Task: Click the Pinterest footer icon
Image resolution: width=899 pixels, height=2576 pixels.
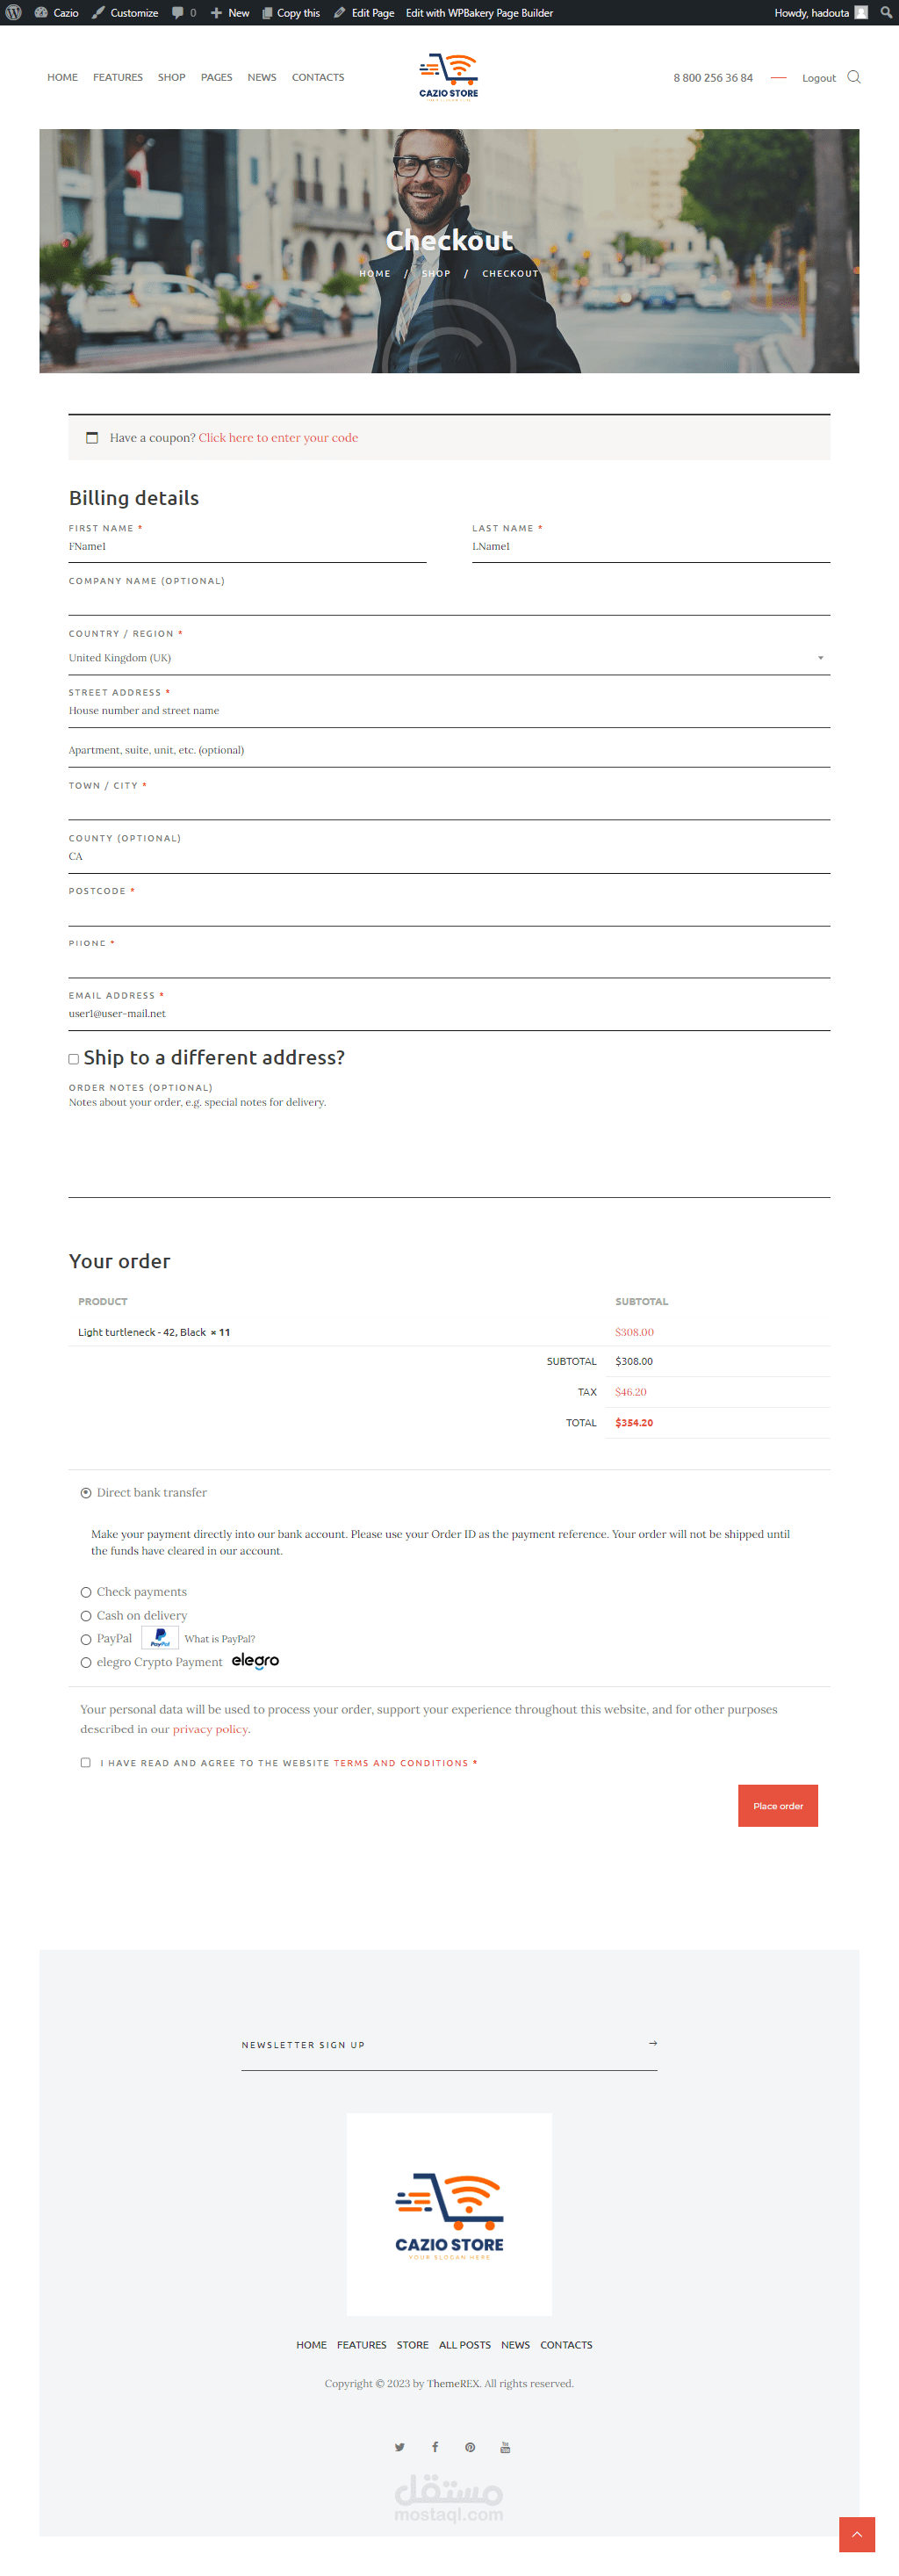Action: click(470, 2447)
